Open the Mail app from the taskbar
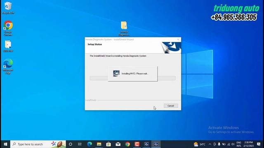Viewport: 264px width, 148px height. click(x=118, y=144)
